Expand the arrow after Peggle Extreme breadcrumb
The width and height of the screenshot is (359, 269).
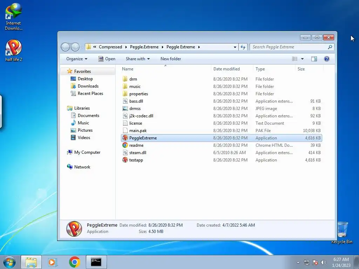(199, 47)
